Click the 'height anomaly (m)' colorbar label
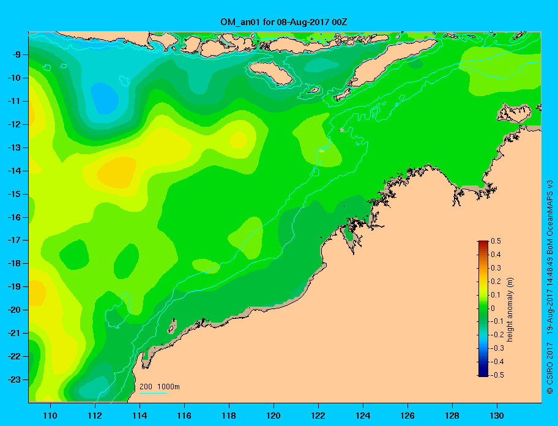The height and width of the screenshot is (426, 558). [510, 310]
